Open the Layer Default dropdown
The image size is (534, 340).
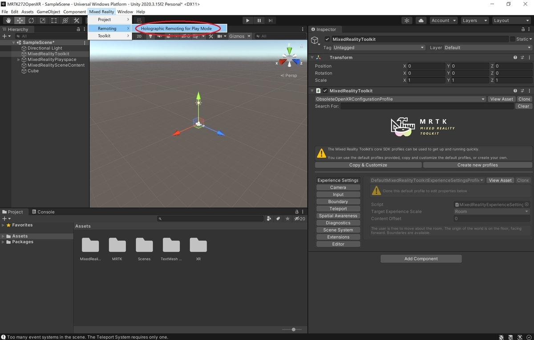click(x=488, y=47)
